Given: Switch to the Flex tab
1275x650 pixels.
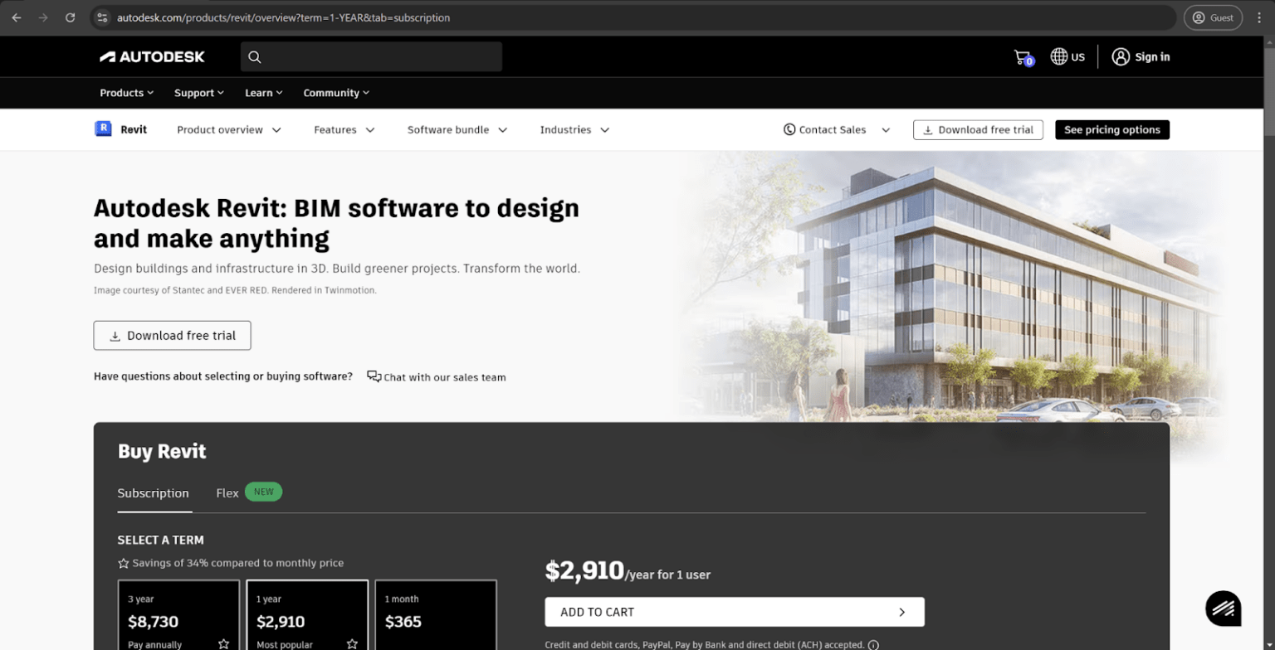Looking at the screenshot, I should (227, 492).
